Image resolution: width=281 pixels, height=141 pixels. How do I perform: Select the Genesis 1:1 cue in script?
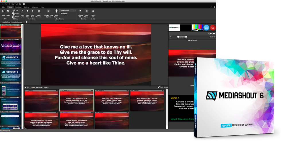pos(11,45)
